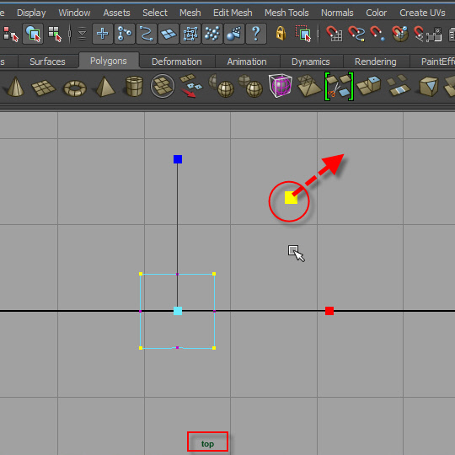Click the blue Z-axis manipulator handle
This screenshot has height=455, width=455.
178,159
